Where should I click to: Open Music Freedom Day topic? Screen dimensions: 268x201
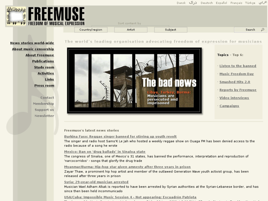[x=237, y=74]
